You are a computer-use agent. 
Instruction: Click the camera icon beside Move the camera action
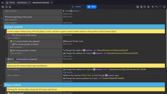[64, 75]
